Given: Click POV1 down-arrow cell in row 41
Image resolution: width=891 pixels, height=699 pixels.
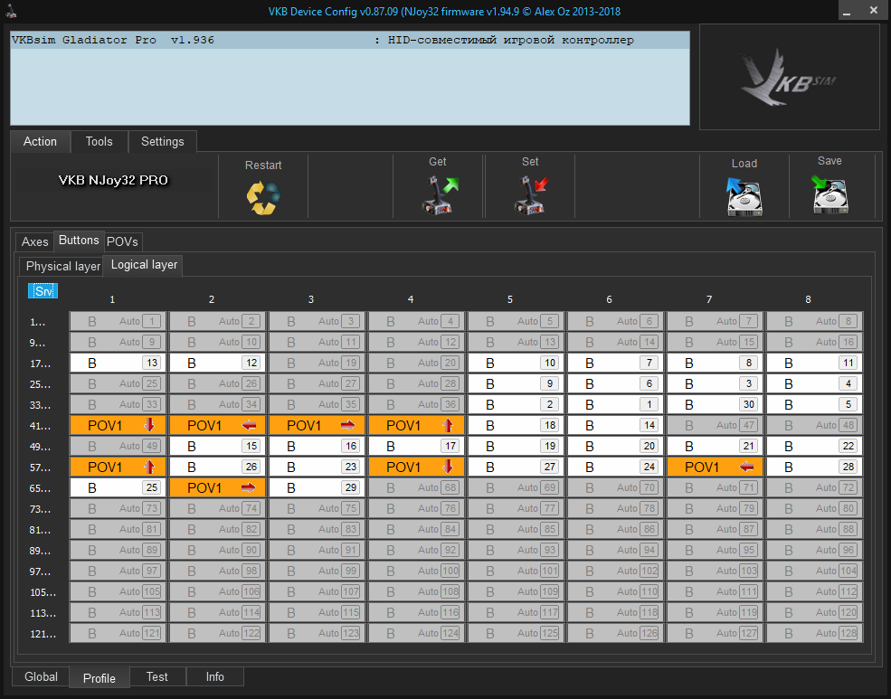Looking at the screenshot, I should tap(118, 425).
